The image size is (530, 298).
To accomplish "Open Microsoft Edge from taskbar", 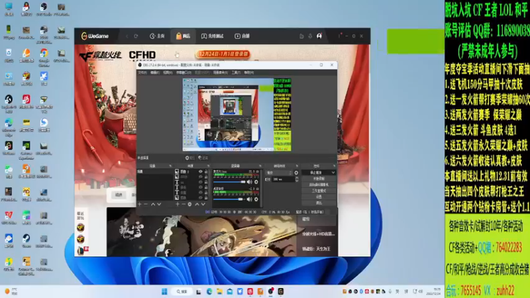I will coord(209,291).
